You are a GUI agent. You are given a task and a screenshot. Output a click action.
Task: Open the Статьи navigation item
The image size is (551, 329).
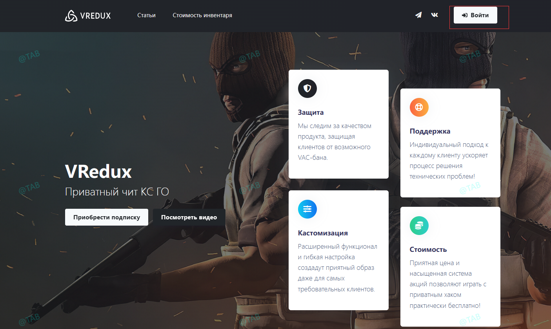click(x=146, y=16)
